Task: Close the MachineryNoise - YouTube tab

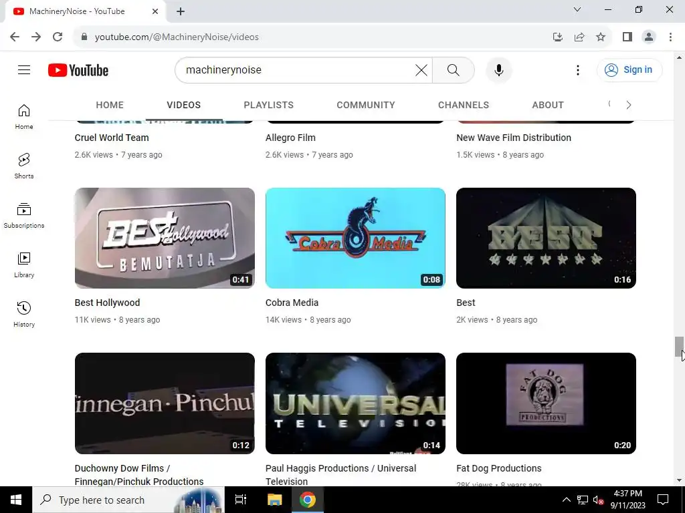Action: [155, 11]
